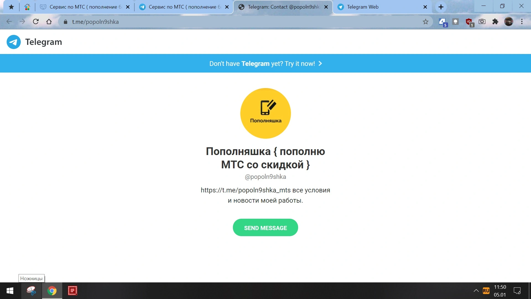Open the Chrome profile avatar

(509, 22)
